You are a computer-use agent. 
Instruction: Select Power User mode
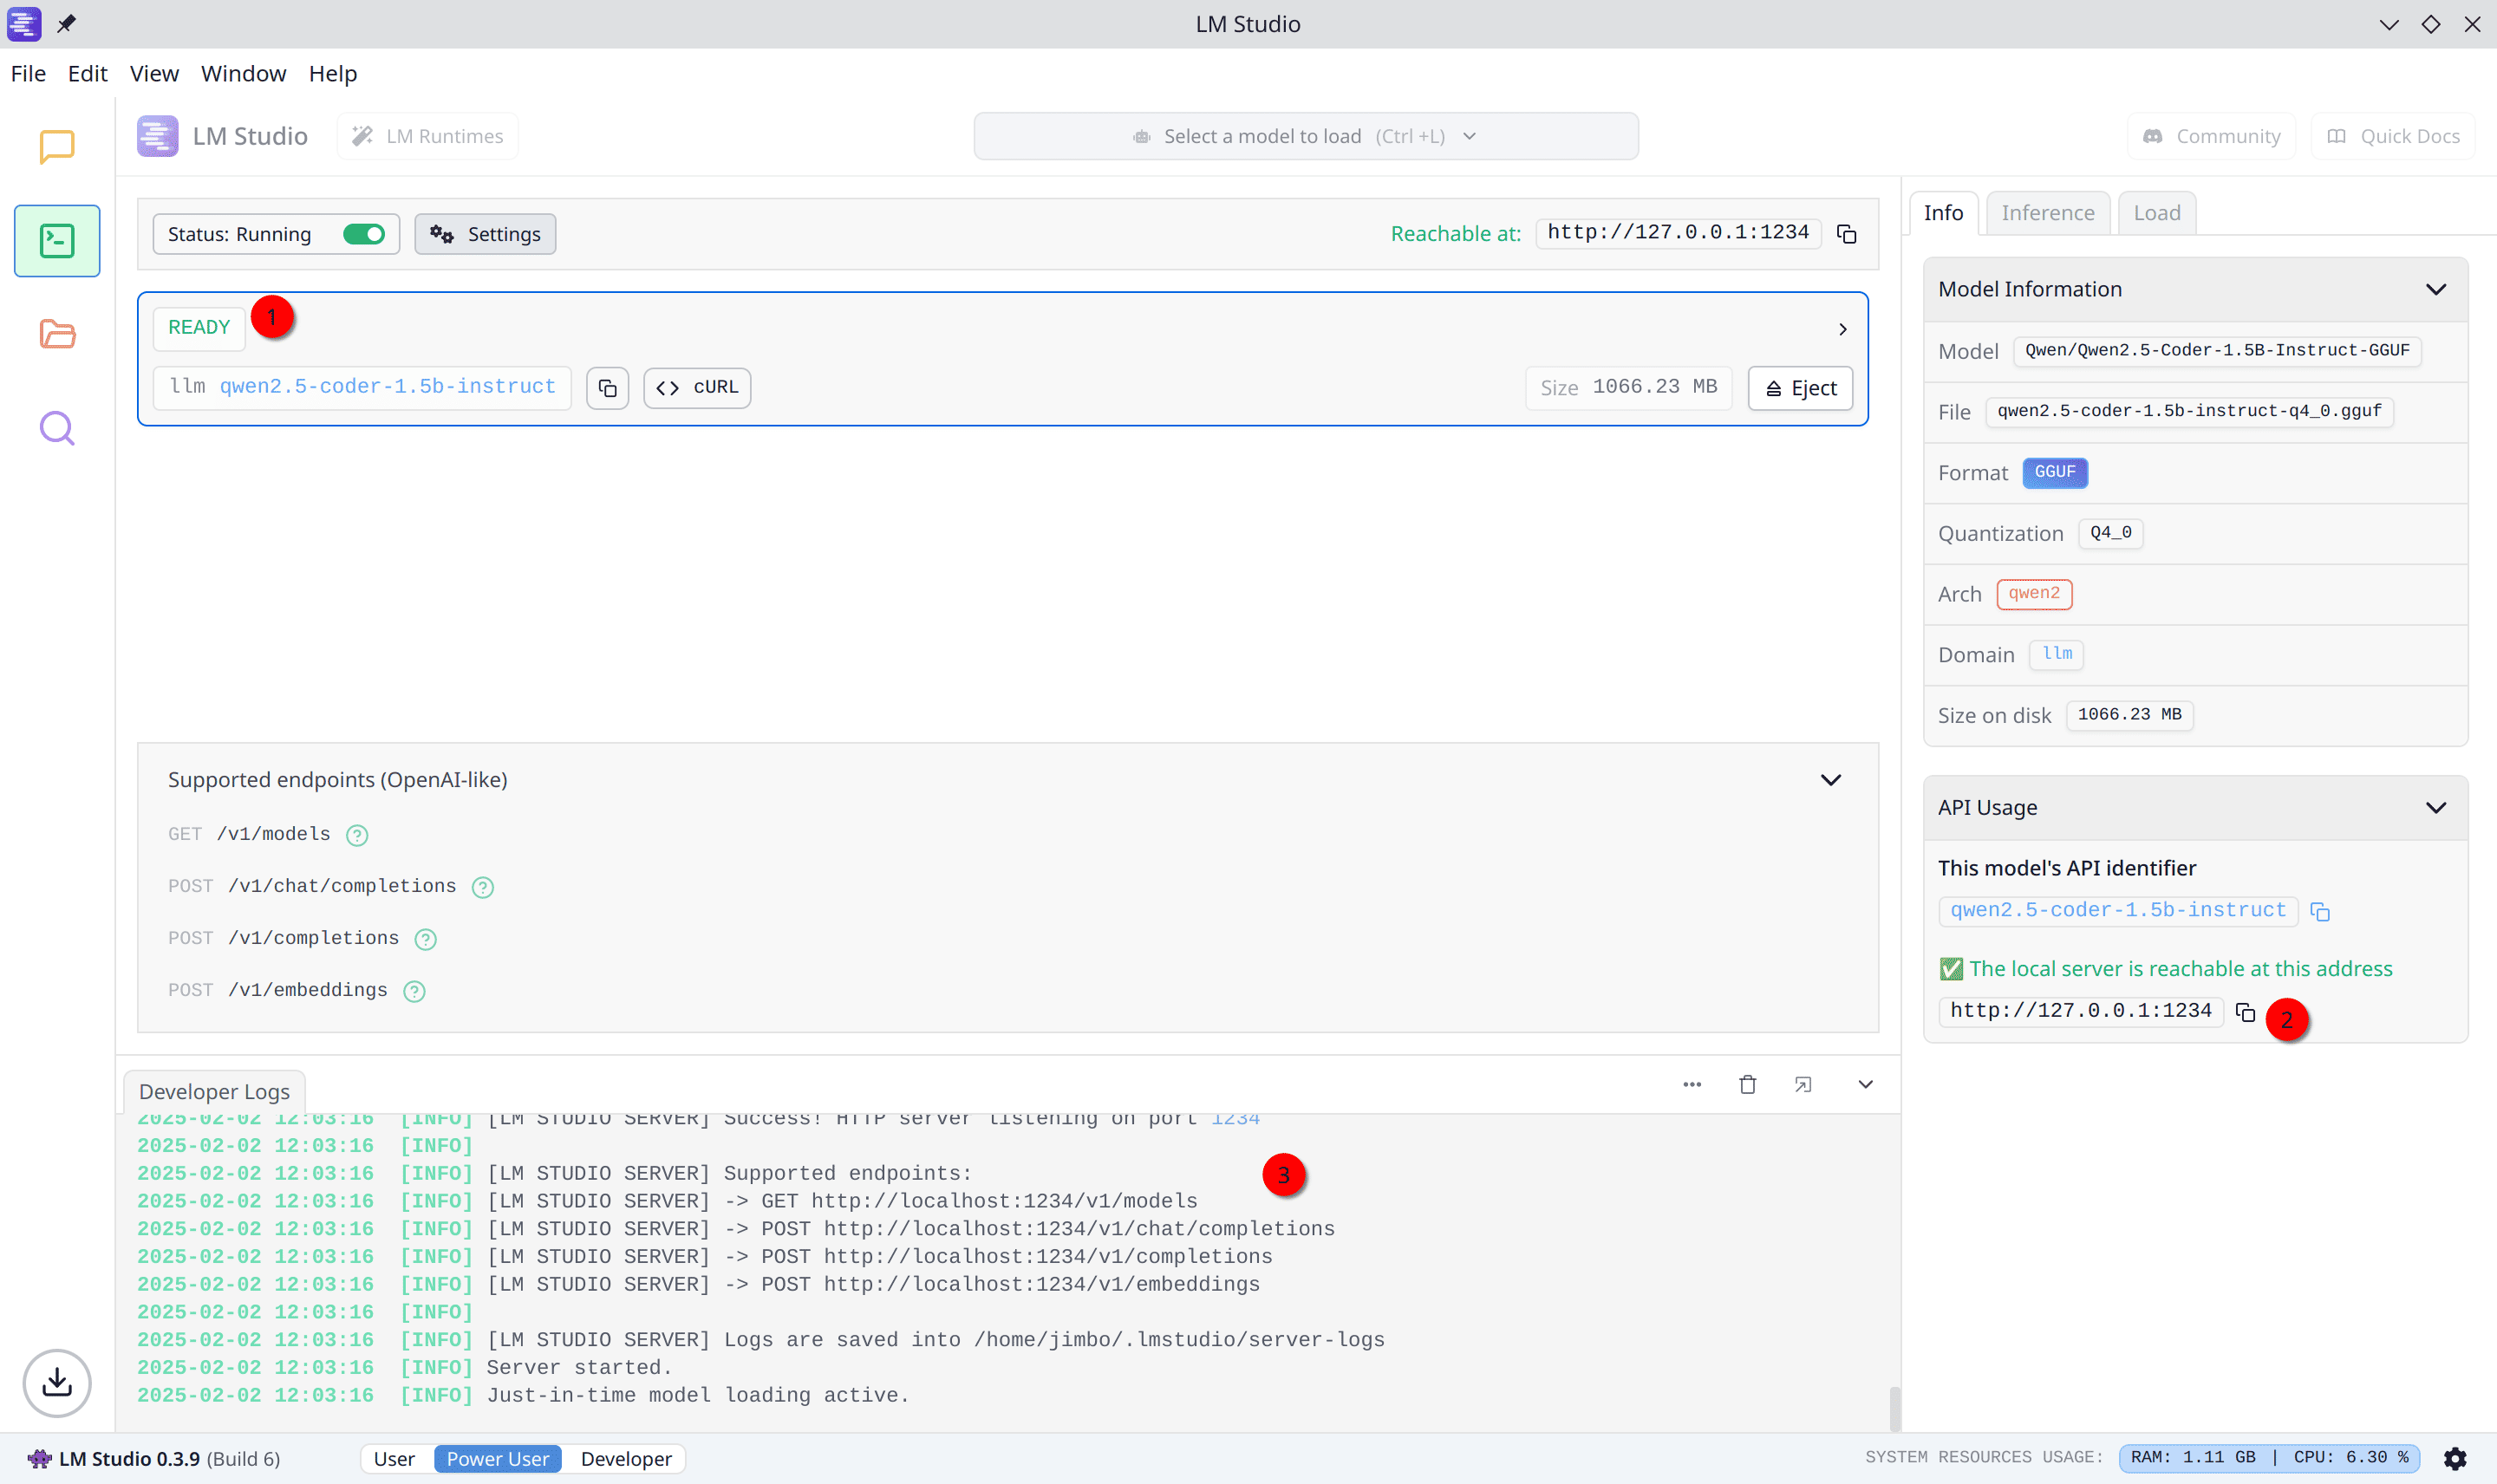click(x=498, y=1459)
